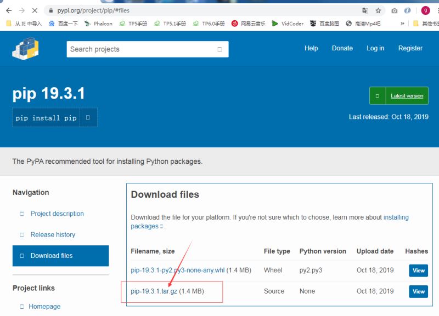Viewport: 439px width, 316px height.
Task: View hashes for the Wheel file
Action: 418,271
